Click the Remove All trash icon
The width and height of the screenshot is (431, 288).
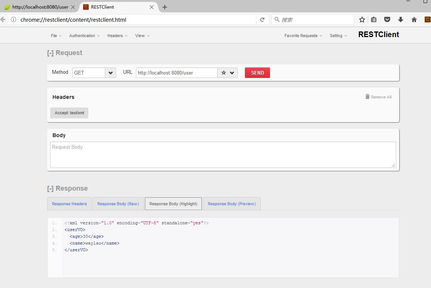click(x=367, y=97)
